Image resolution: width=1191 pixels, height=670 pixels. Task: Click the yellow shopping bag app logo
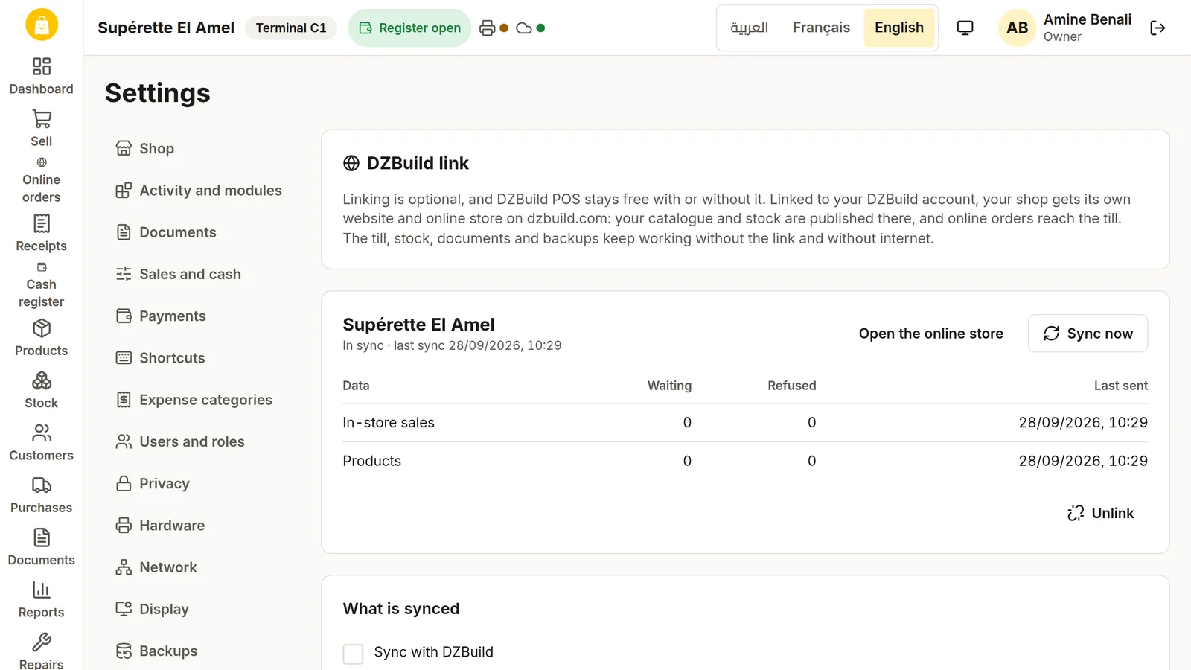[x=42, y=25]
